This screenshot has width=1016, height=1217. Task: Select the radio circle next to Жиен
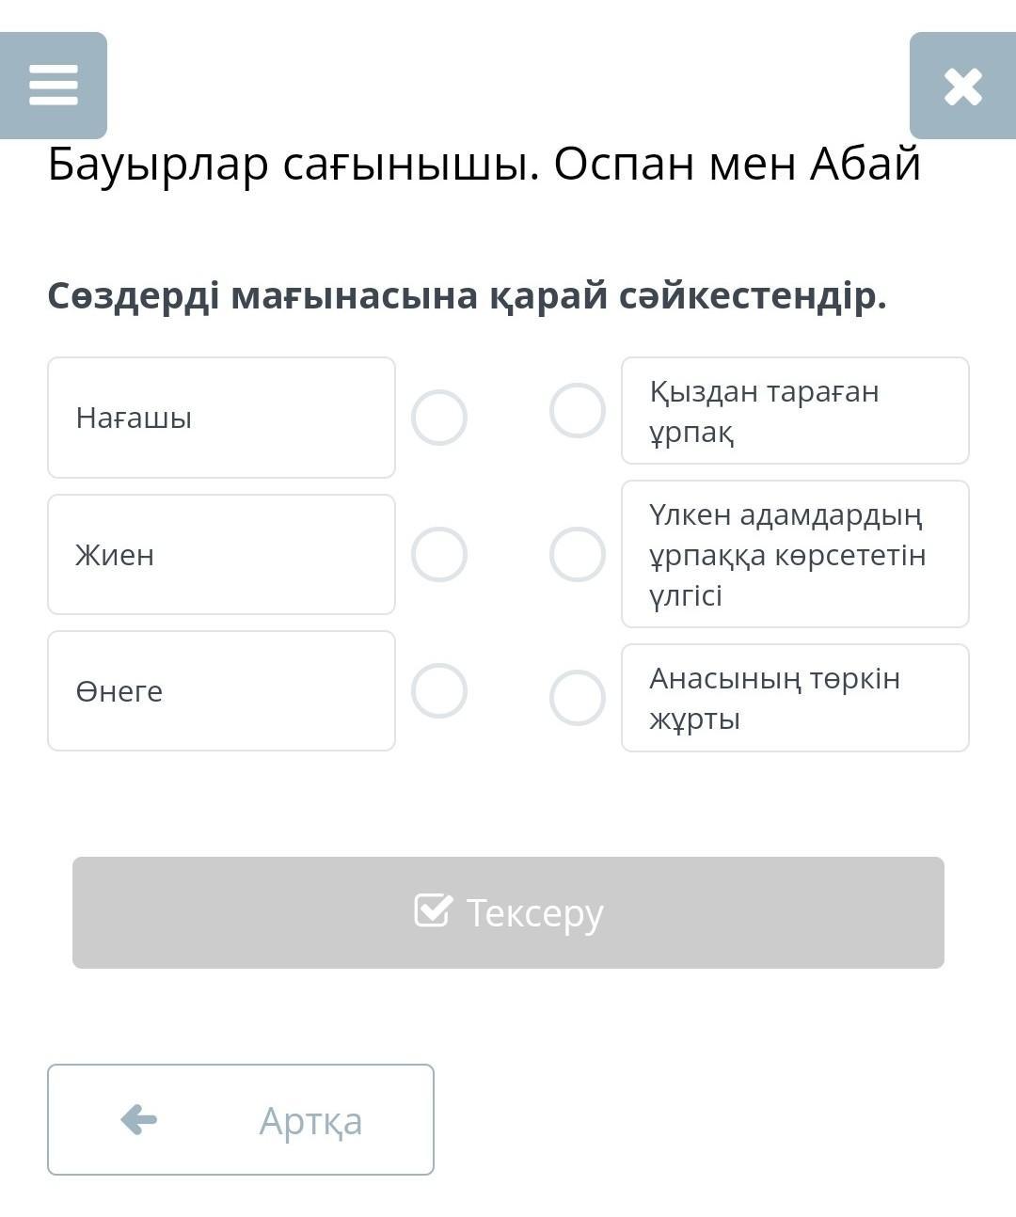pyautogui.click(x=439, y=554)
